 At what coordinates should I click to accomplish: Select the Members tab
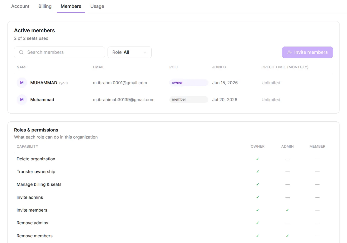point(71,6)
